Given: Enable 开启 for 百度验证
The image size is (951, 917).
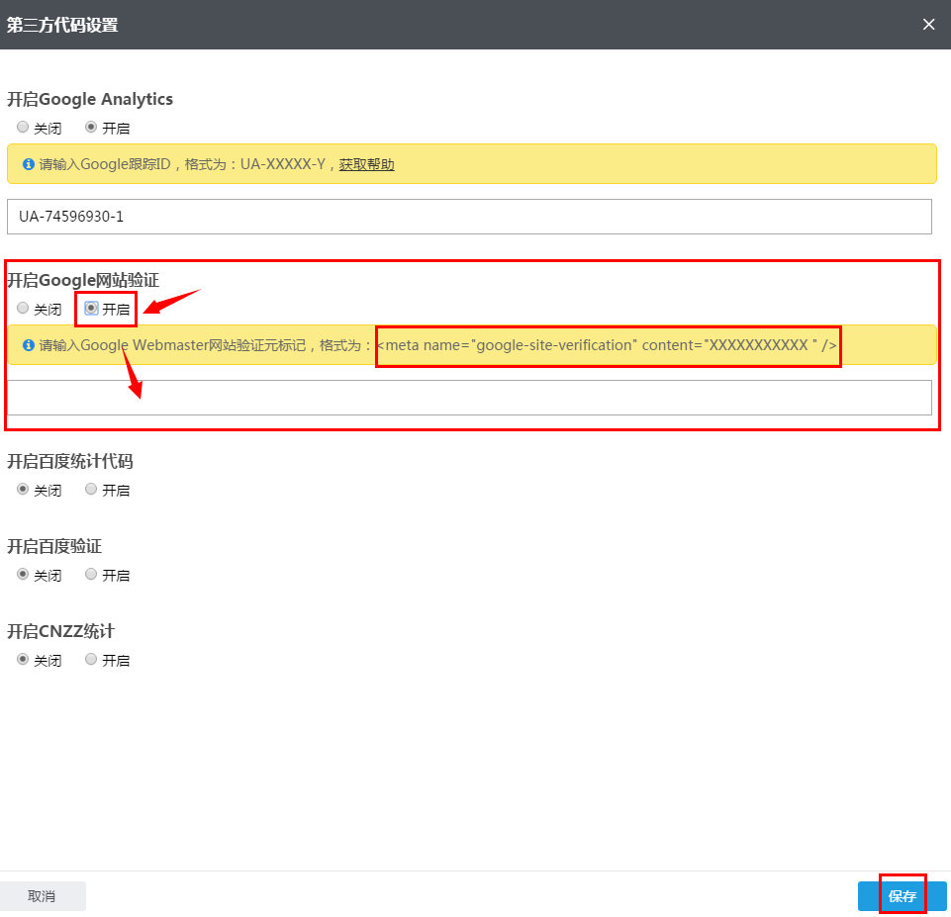Looking at the screenshot, I should pos(92,575).
